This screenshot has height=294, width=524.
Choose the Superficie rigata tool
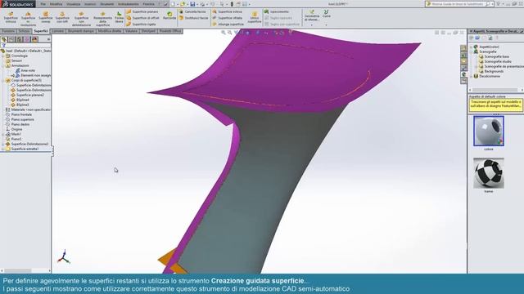[141, 24]
